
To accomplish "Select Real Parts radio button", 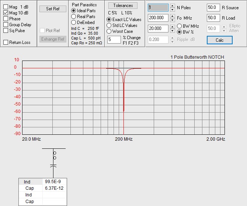I will (x=74, y=17).
